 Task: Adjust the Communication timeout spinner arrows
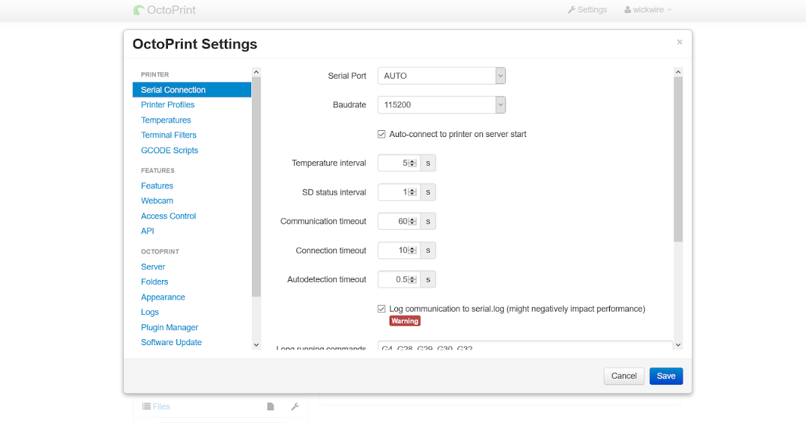413,221
